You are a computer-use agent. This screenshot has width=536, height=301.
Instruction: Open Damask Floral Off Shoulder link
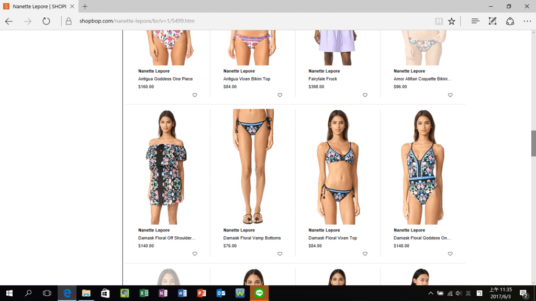[x=167, y=238]
